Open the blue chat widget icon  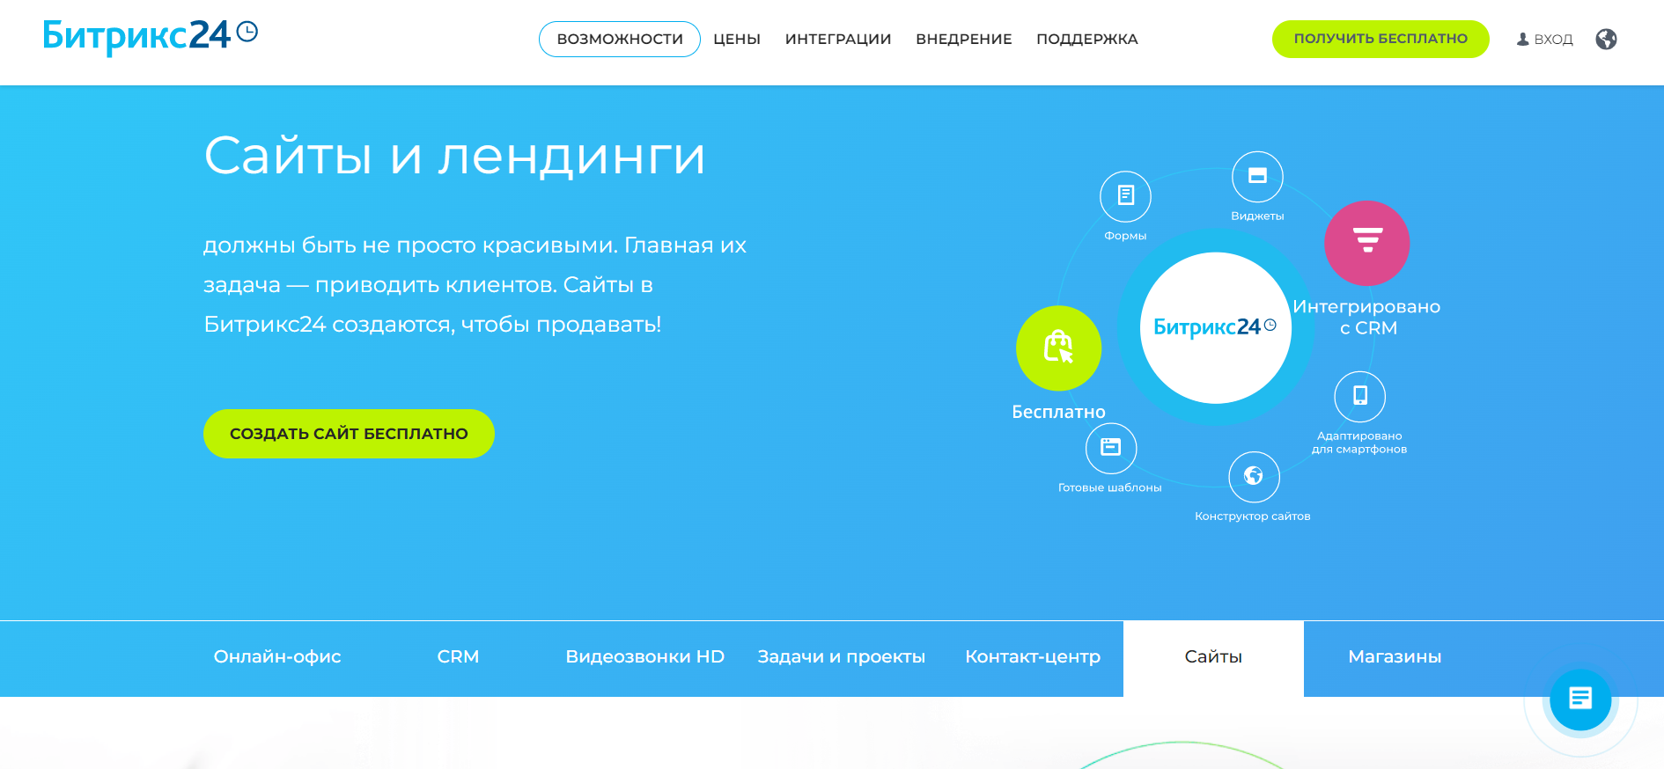point(1580,699)
